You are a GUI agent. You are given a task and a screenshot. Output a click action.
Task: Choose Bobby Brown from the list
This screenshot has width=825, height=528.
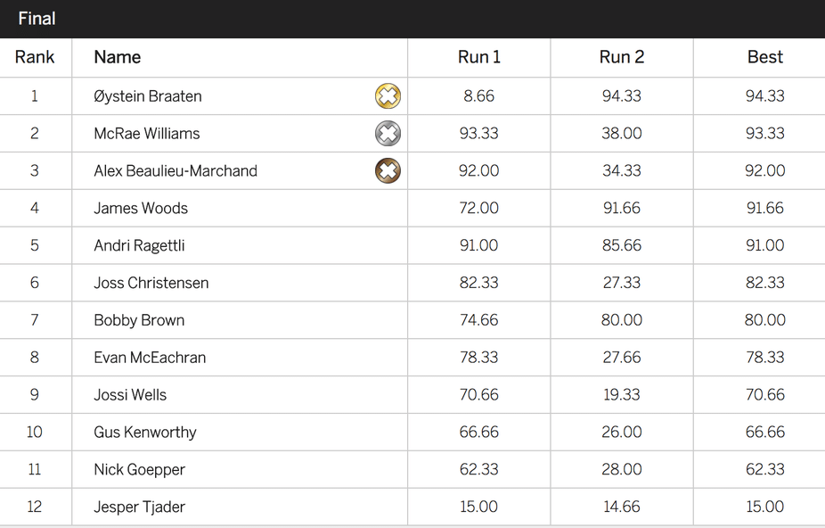tap(139, 320)
